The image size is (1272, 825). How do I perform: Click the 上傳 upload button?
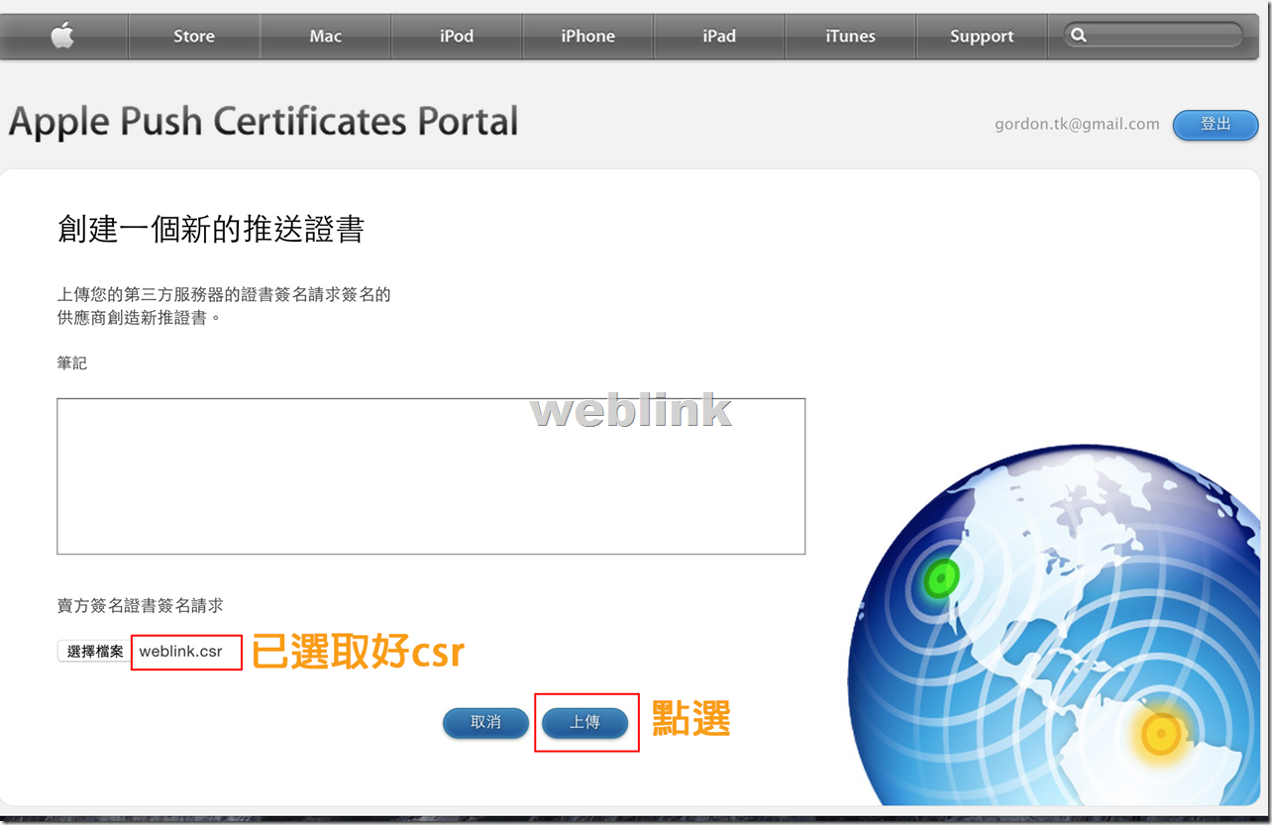[x=585, y=723]
